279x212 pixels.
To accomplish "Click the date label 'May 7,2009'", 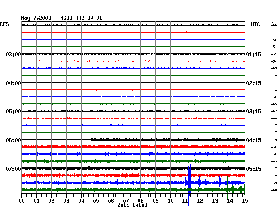I will click(x=36, y=18).
